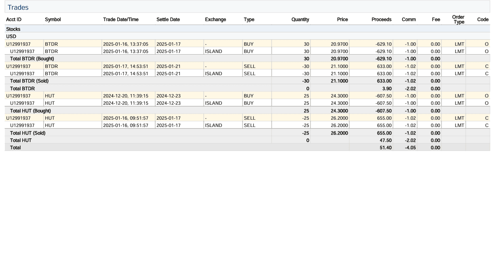500x262 pixels.
Task: Select the Code column header
Action: point(483,19)
